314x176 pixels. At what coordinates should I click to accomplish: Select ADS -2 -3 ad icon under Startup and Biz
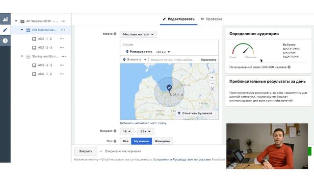(x=34, y=65)
